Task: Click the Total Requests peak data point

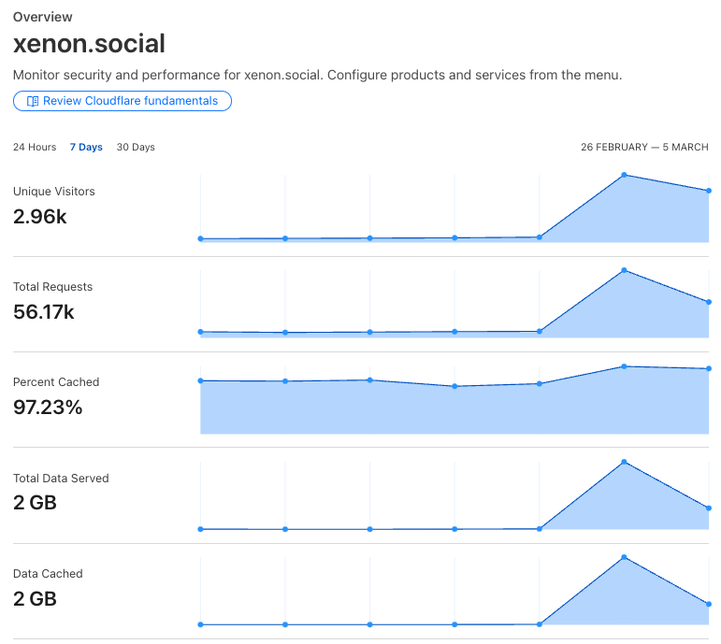Action: pos(624,270)
